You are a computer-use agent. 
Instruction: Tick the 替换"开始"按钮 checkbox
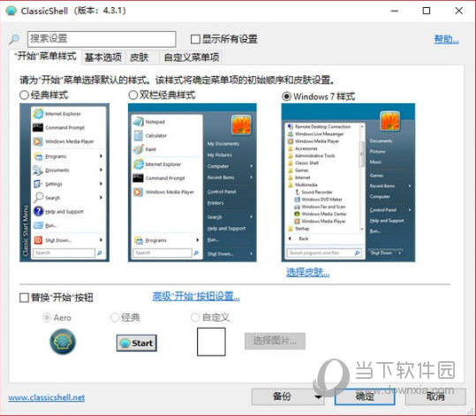click(x=24, y=298)
